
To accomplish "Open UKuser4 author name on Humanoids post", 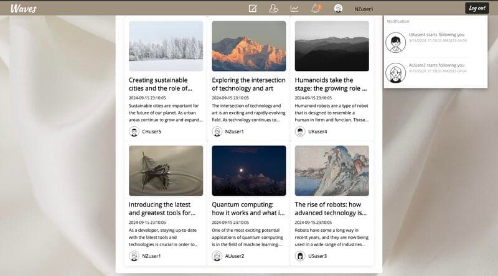I will (x=317, y=132).
